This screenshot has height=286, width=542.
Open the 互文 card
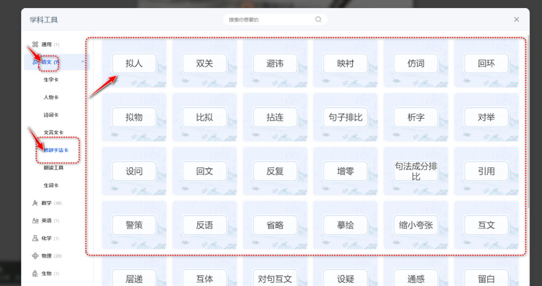(x=486, y=225)
